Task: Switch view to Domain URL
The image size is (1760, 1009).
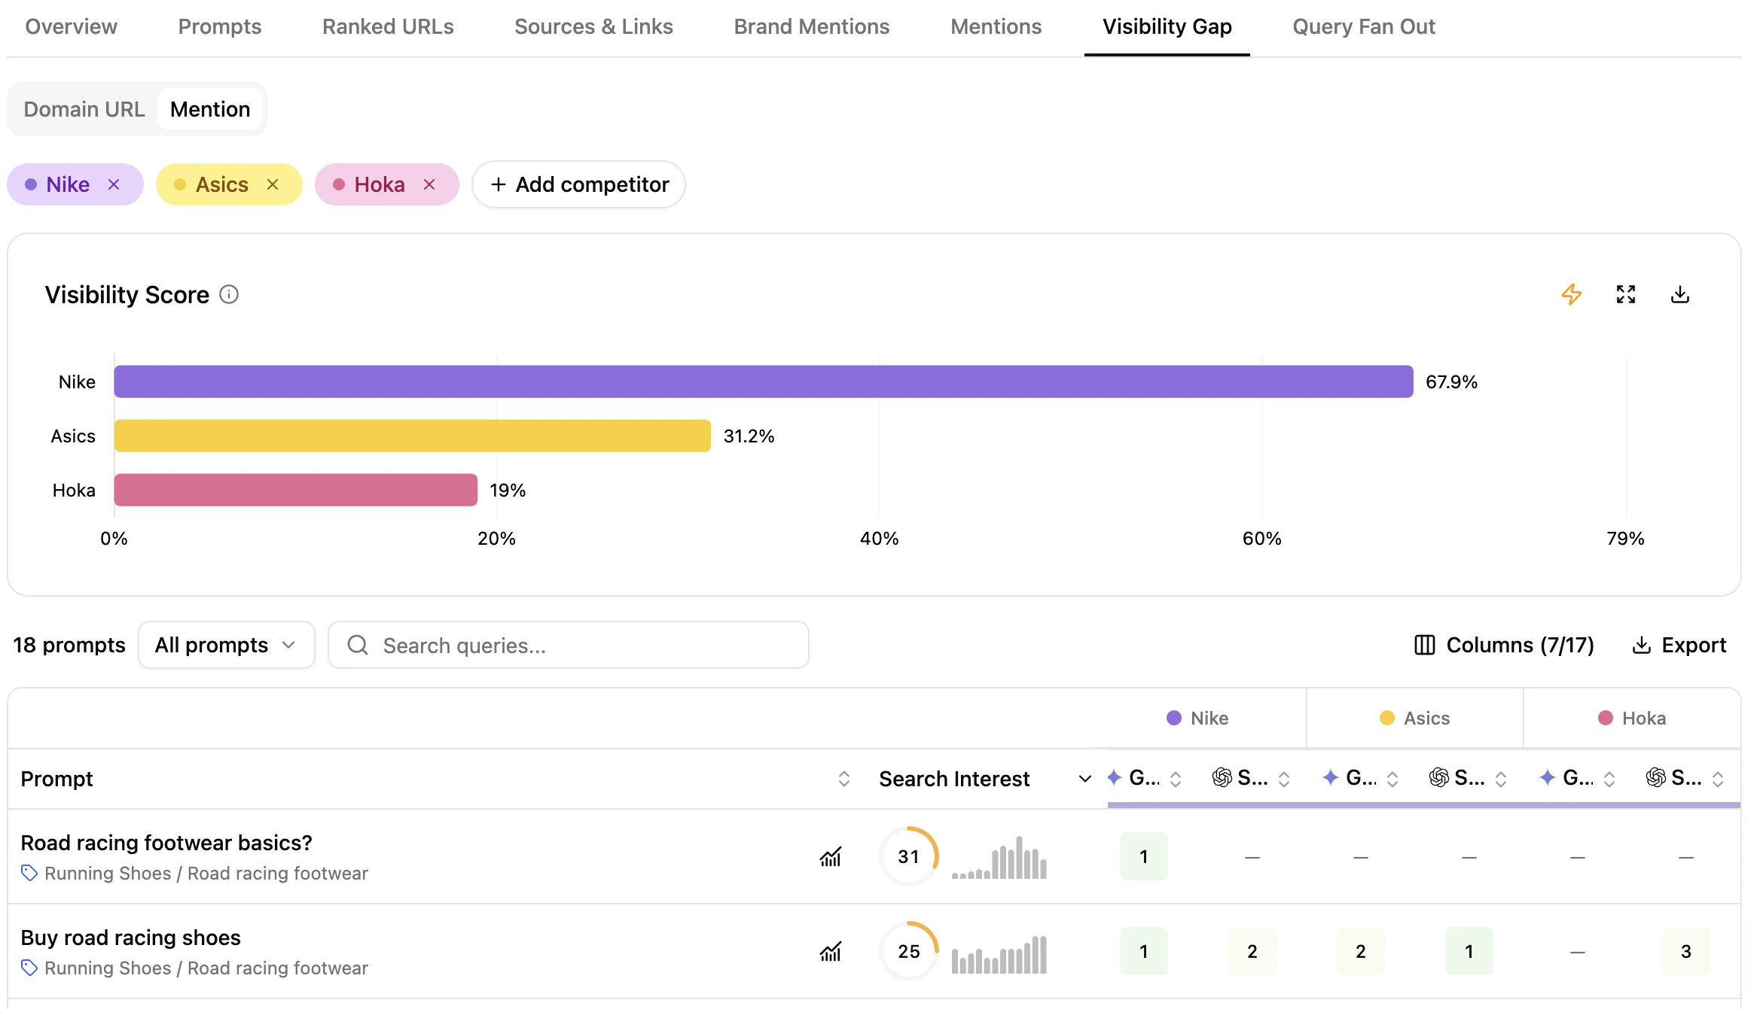Action: [84, 109]
